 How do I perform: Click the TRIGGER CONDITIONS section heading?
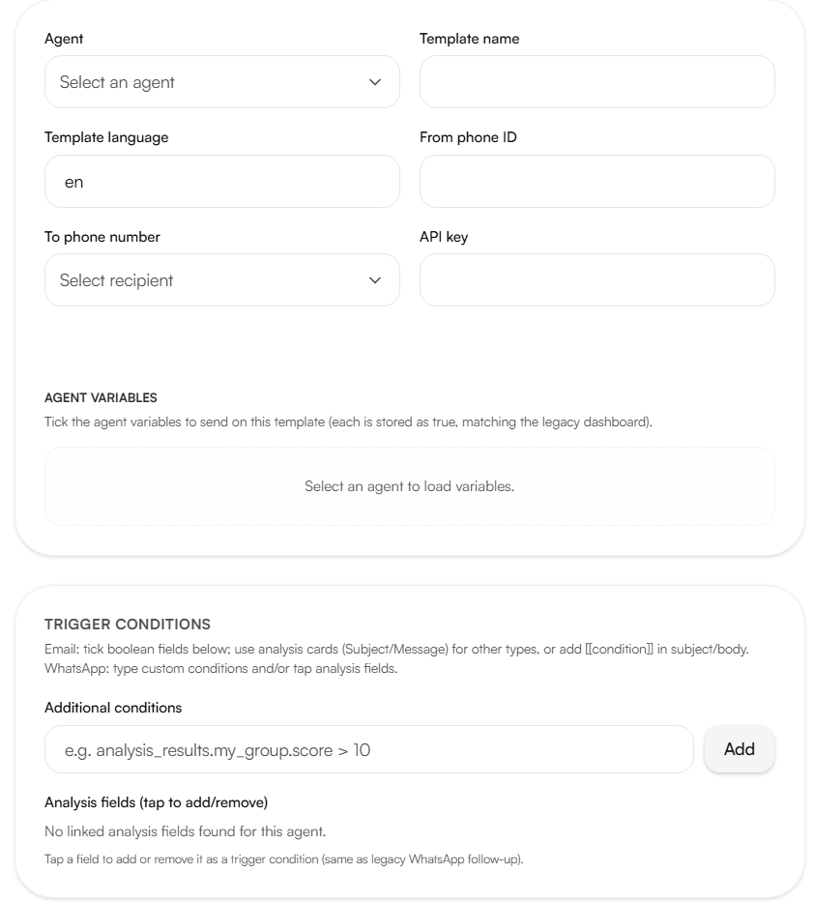tap(128, 625)
